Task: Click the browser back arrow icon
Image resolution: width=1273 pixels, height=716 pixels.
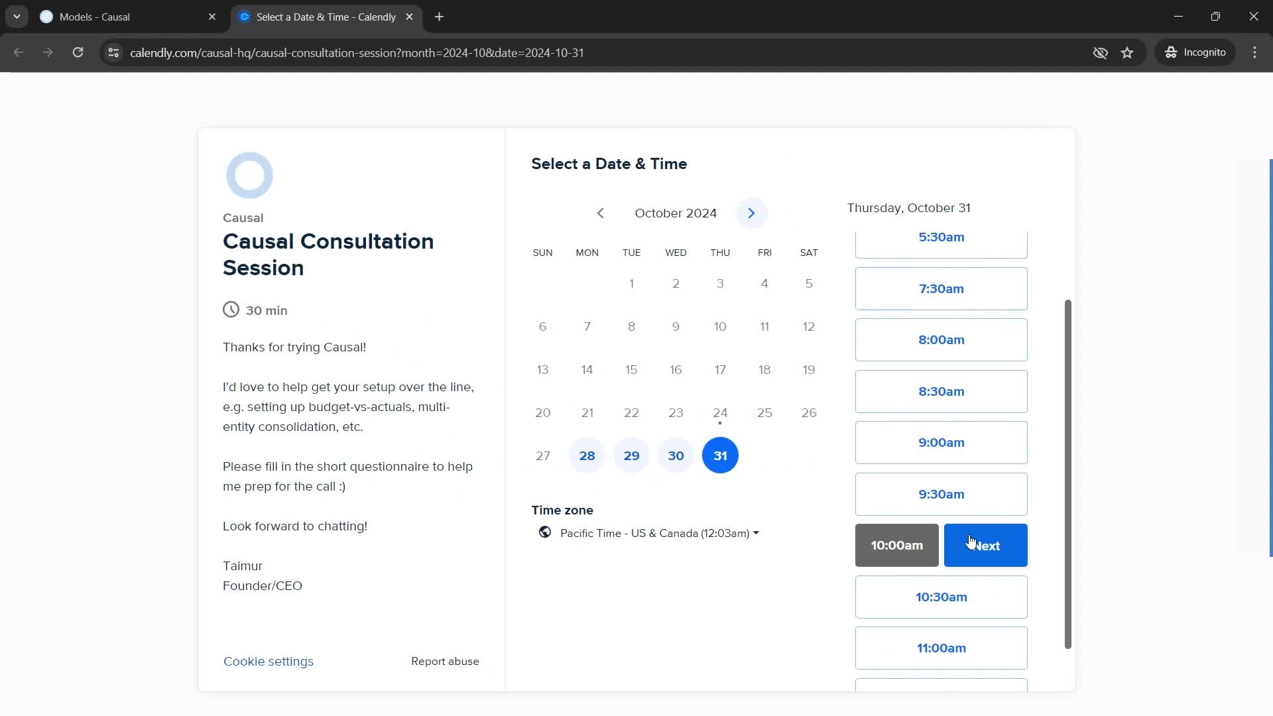Action: pyautogui.click(x=19, y=53)
